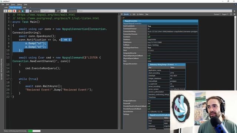Open the results panel arrow menu
237x133 pixels.
pyautogui.click(x=122, y=14)
